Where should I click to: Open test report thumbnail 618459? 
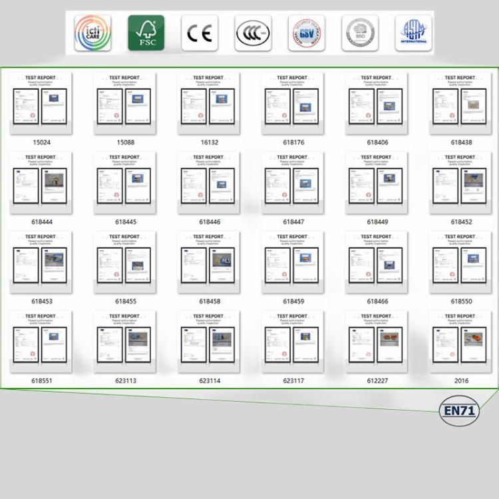pos(293,262)
